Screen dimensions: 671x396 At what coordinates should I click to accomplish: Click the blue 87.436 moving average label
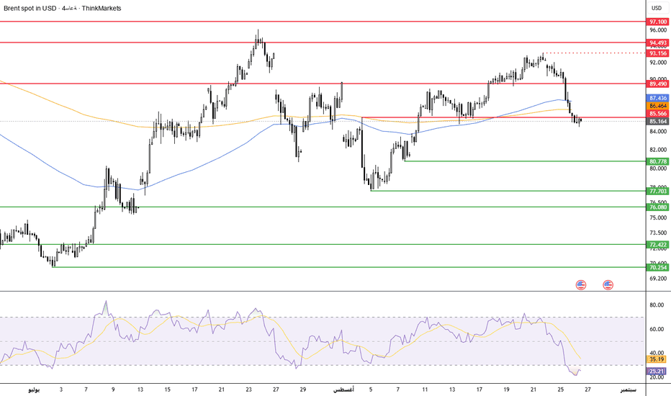coord(658,98)
